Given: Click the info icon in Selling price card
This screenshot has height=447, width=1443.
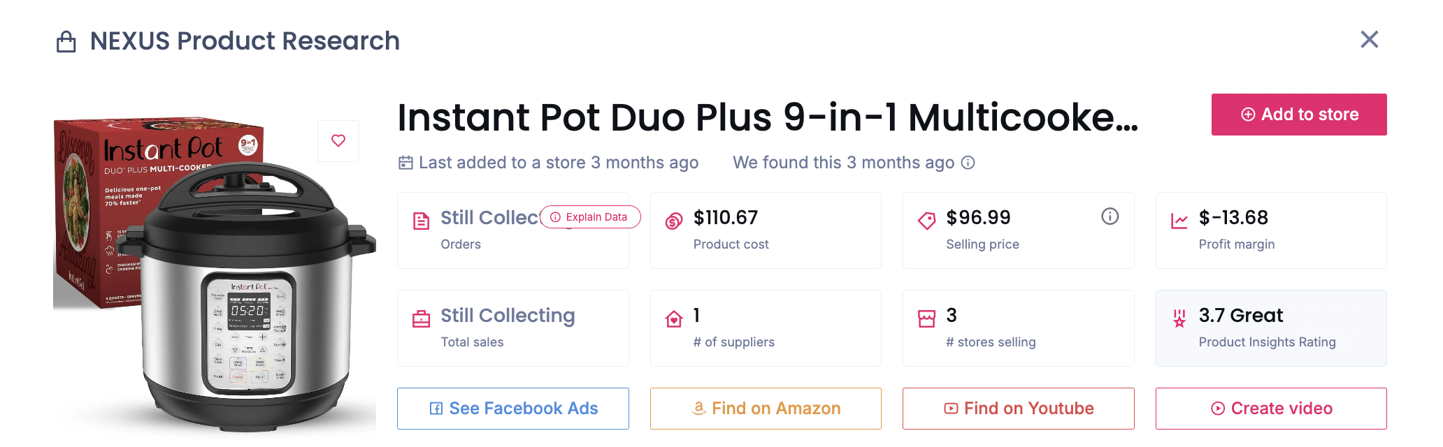Looking at the screenshot, I should coord(1110,217).
